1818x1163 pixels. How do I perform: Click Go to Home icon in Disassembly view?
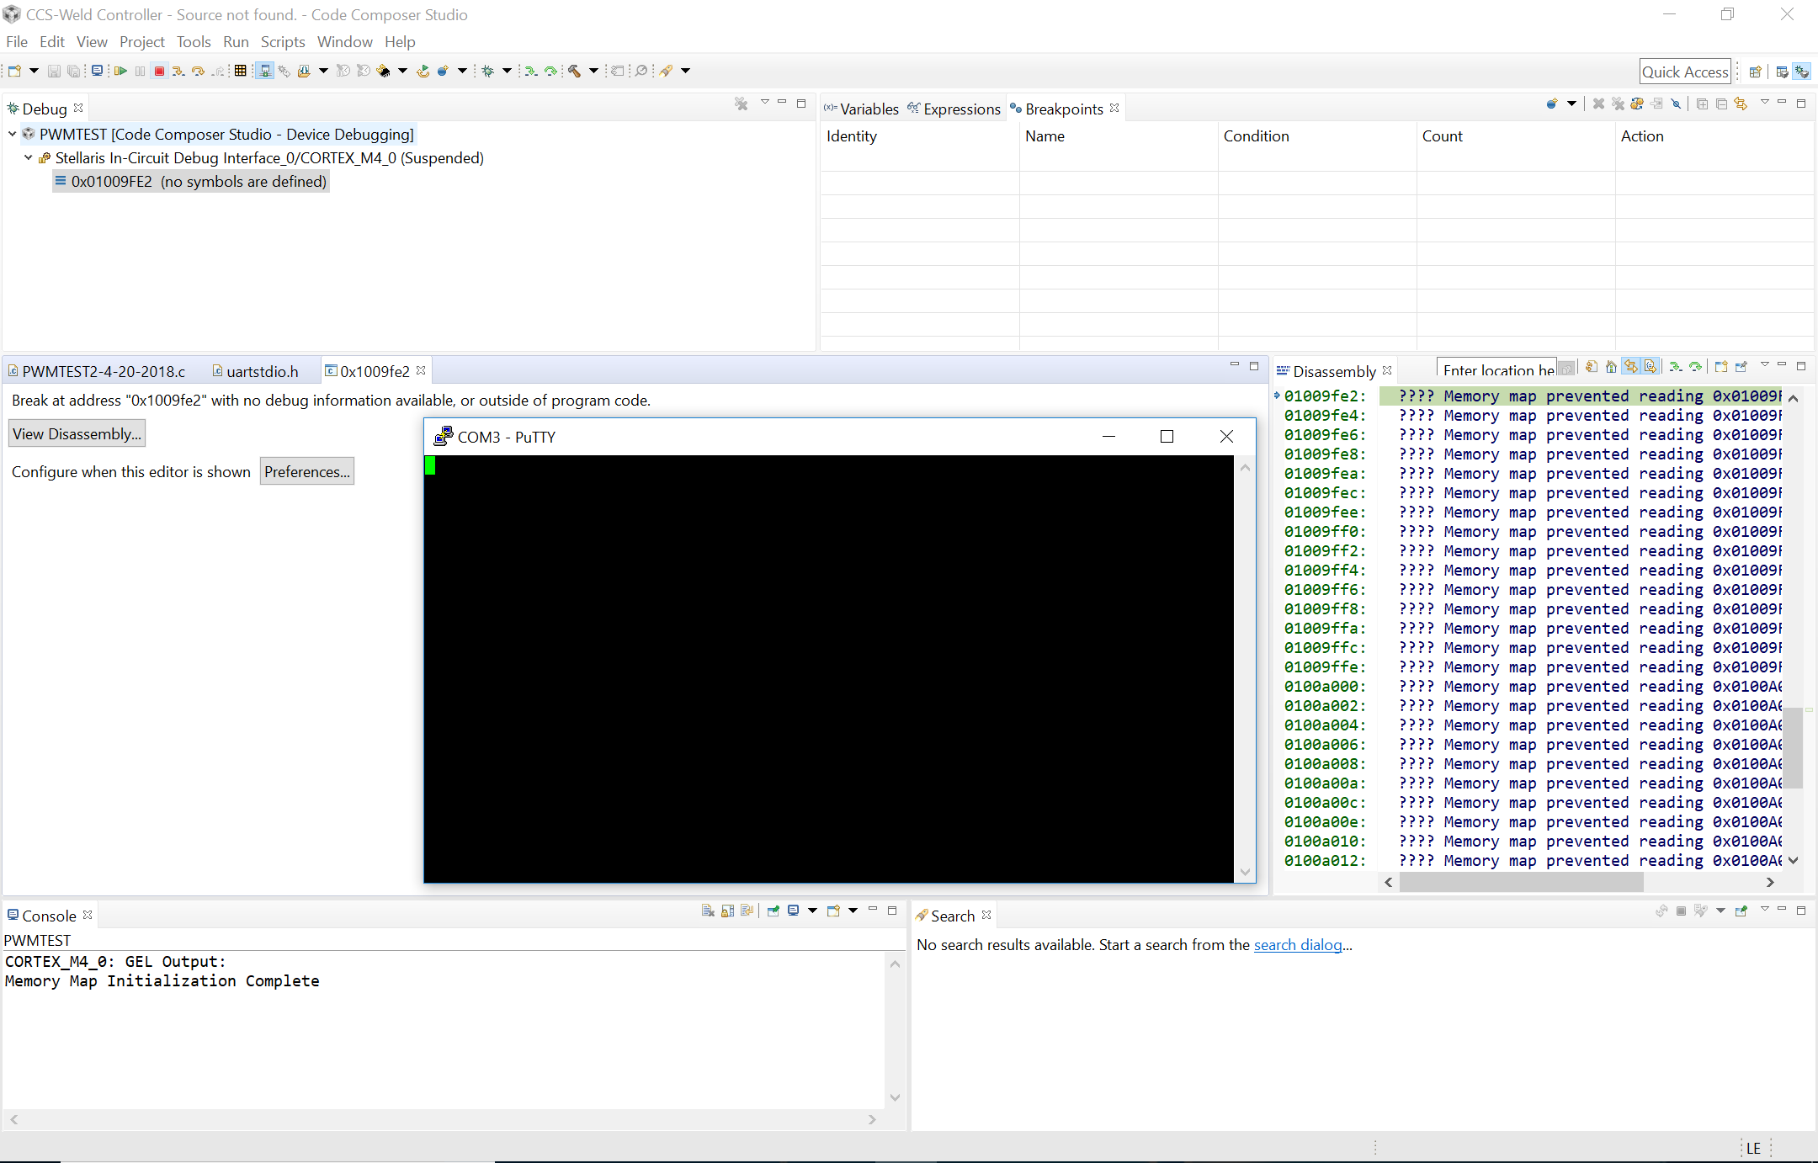click(1611, 367)
